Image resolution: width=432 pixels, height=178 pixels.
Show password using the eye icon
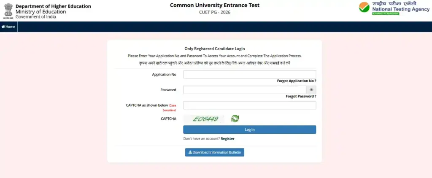tap(311, 90)
